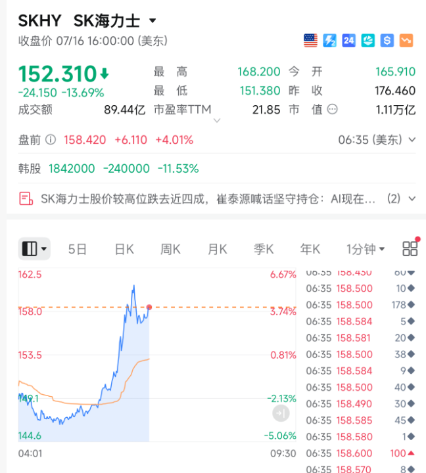The width and height of the screenshot is (426, 473).
Task: Tap the pre-market price 158.420
Action: click(85, 140)
